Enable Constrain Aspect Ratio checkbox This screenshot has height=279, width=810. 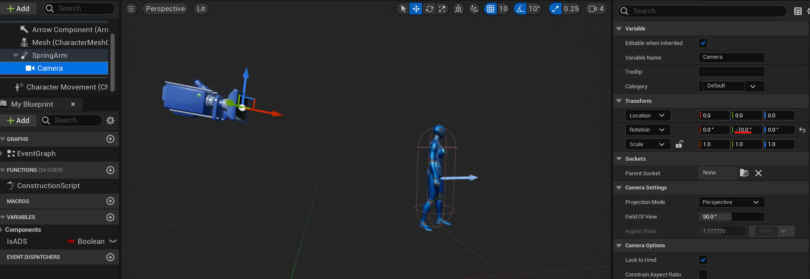coord(703,274)
